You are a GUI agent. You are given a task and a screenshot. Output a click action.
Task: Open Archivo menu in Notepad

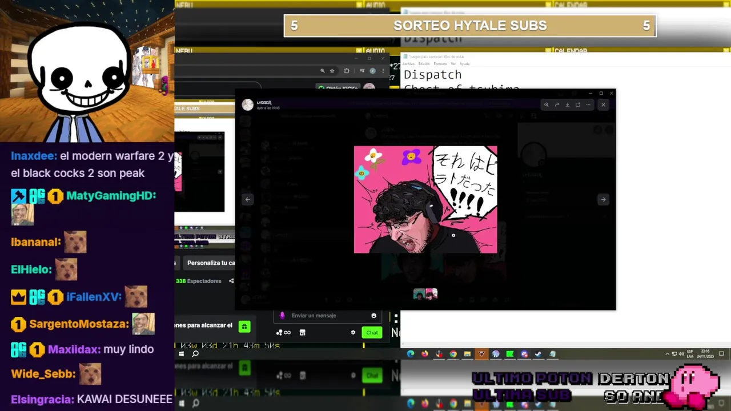408,64
